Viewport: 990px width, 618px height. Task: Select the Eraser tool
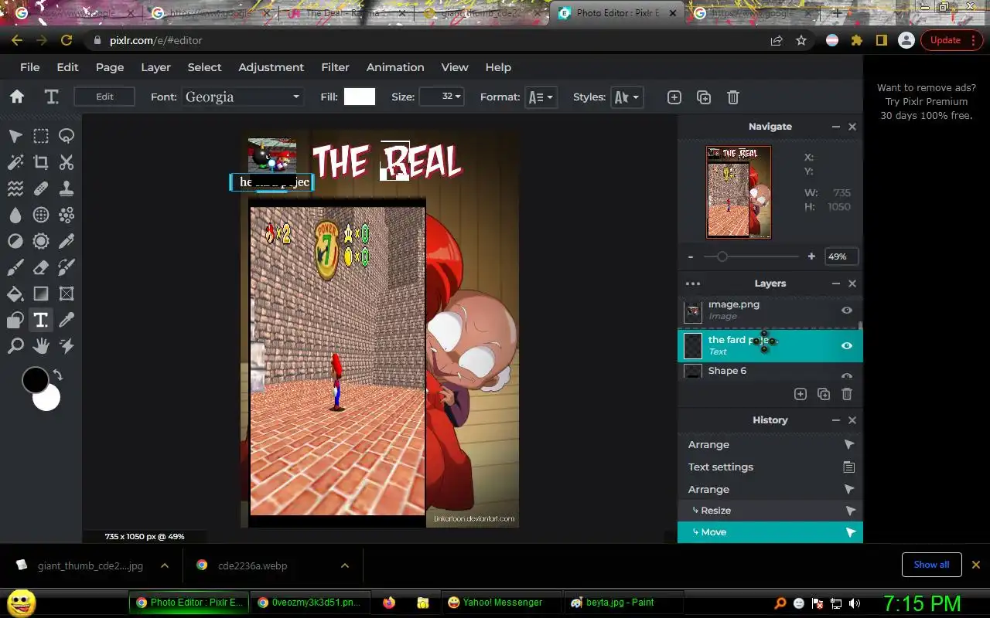(41, 267)
